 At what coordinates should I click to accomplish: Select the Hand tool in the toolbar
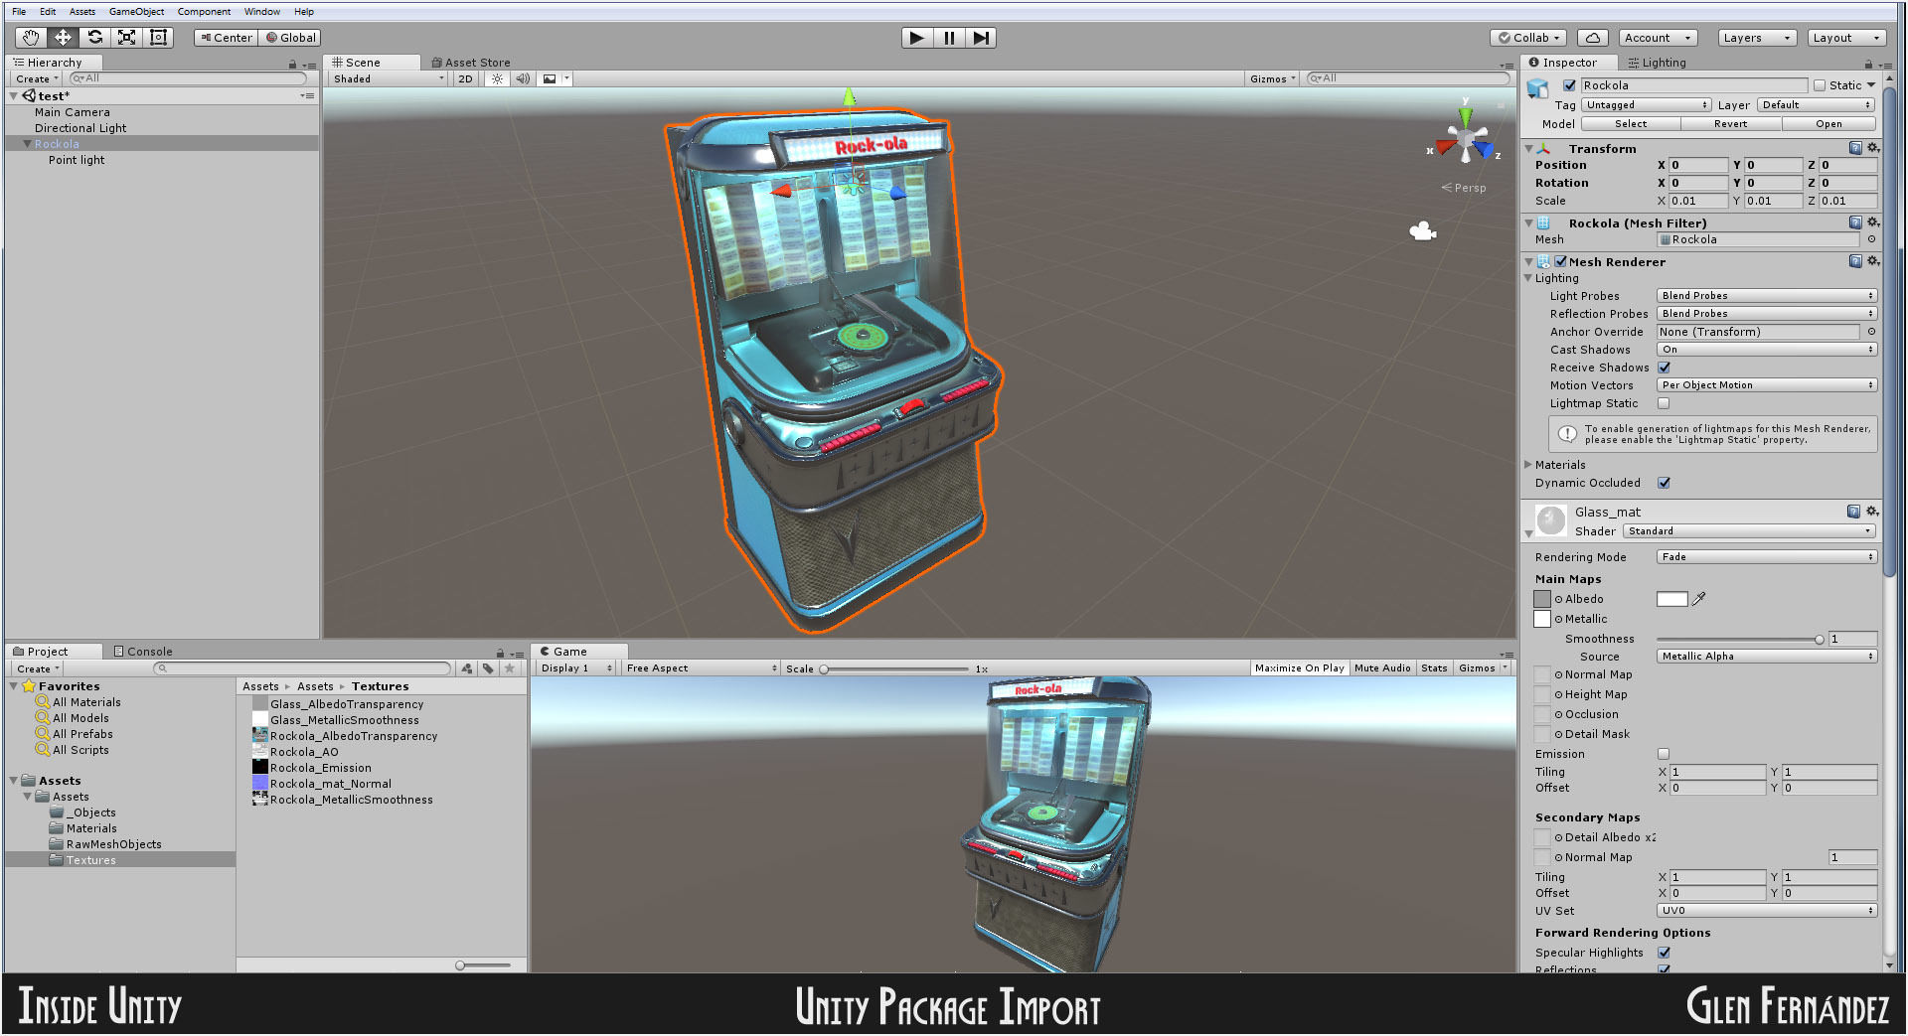point(30,38)
